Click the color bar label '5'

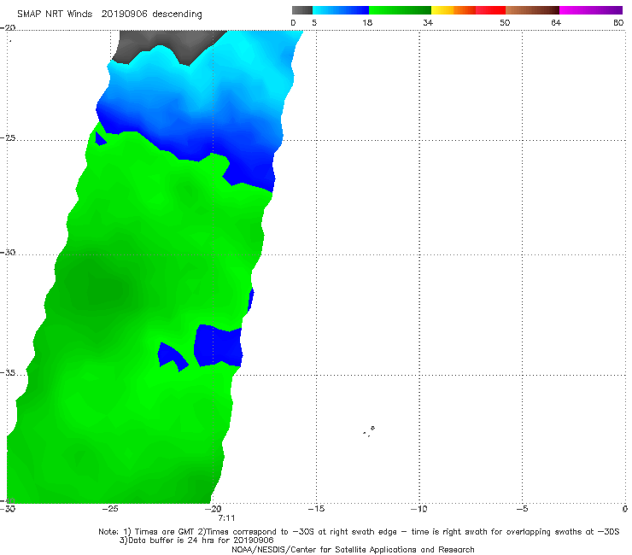click(x=314, y=22)
